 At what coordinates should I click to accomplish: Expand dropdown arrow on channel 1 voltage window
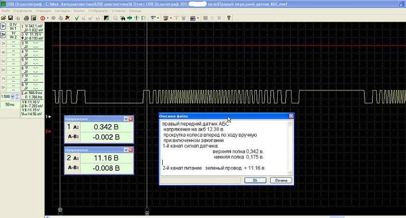[126, 119]
